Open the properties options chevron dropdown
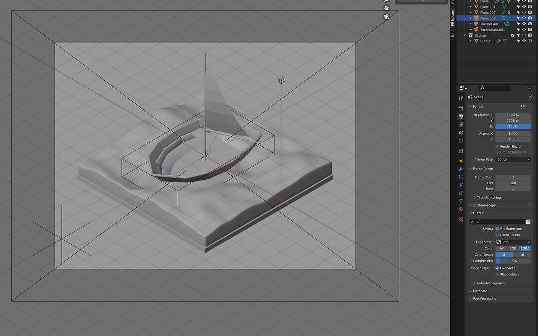 530,88
